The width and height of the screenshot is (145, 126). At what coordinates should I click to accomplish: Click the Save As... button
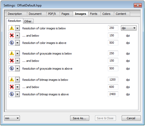pyautogui.click(x=80, y=118)
